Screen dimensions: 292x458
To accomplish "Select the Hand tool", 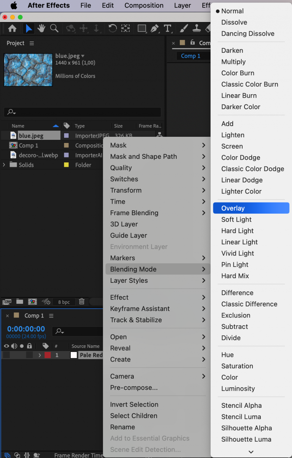I will pyautogui.click(x=41, y=28).
